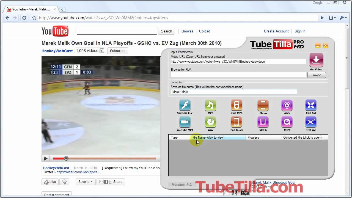Click the Browse button for FLV
The height and width of the screenshot is (198, 352).
coord(316,75)
